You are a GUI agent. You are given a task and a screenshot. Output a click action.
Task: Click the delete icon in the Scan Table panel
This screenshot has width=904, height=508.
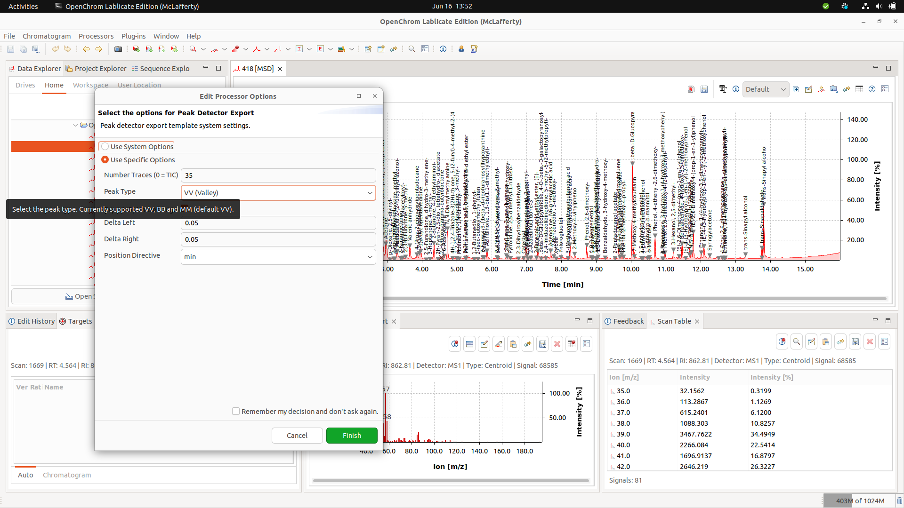tap(870, 341)
